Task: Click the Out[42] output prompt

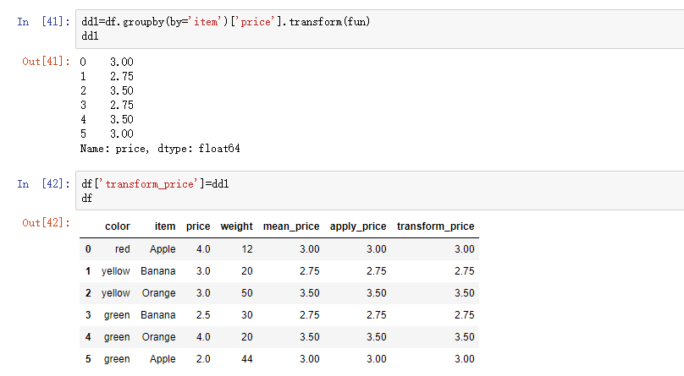Action: tap(46, 223)
